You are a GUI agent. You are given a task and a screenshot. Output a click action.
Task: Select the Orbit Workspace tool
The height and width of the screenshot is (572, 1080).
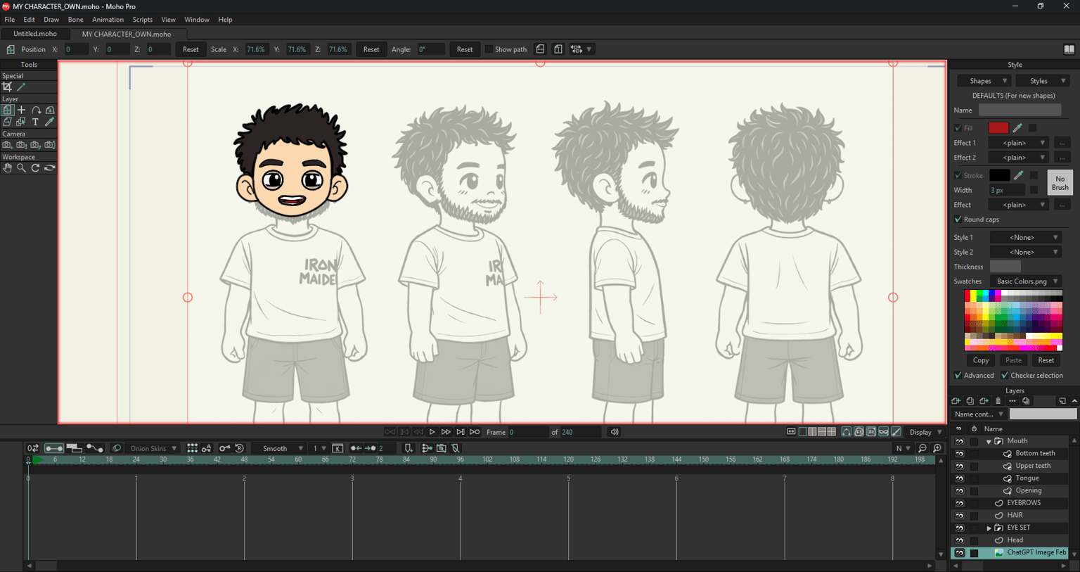50,168
